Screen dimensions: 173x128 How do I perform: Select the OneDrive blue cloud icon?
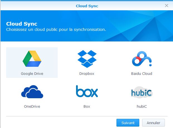32,92
